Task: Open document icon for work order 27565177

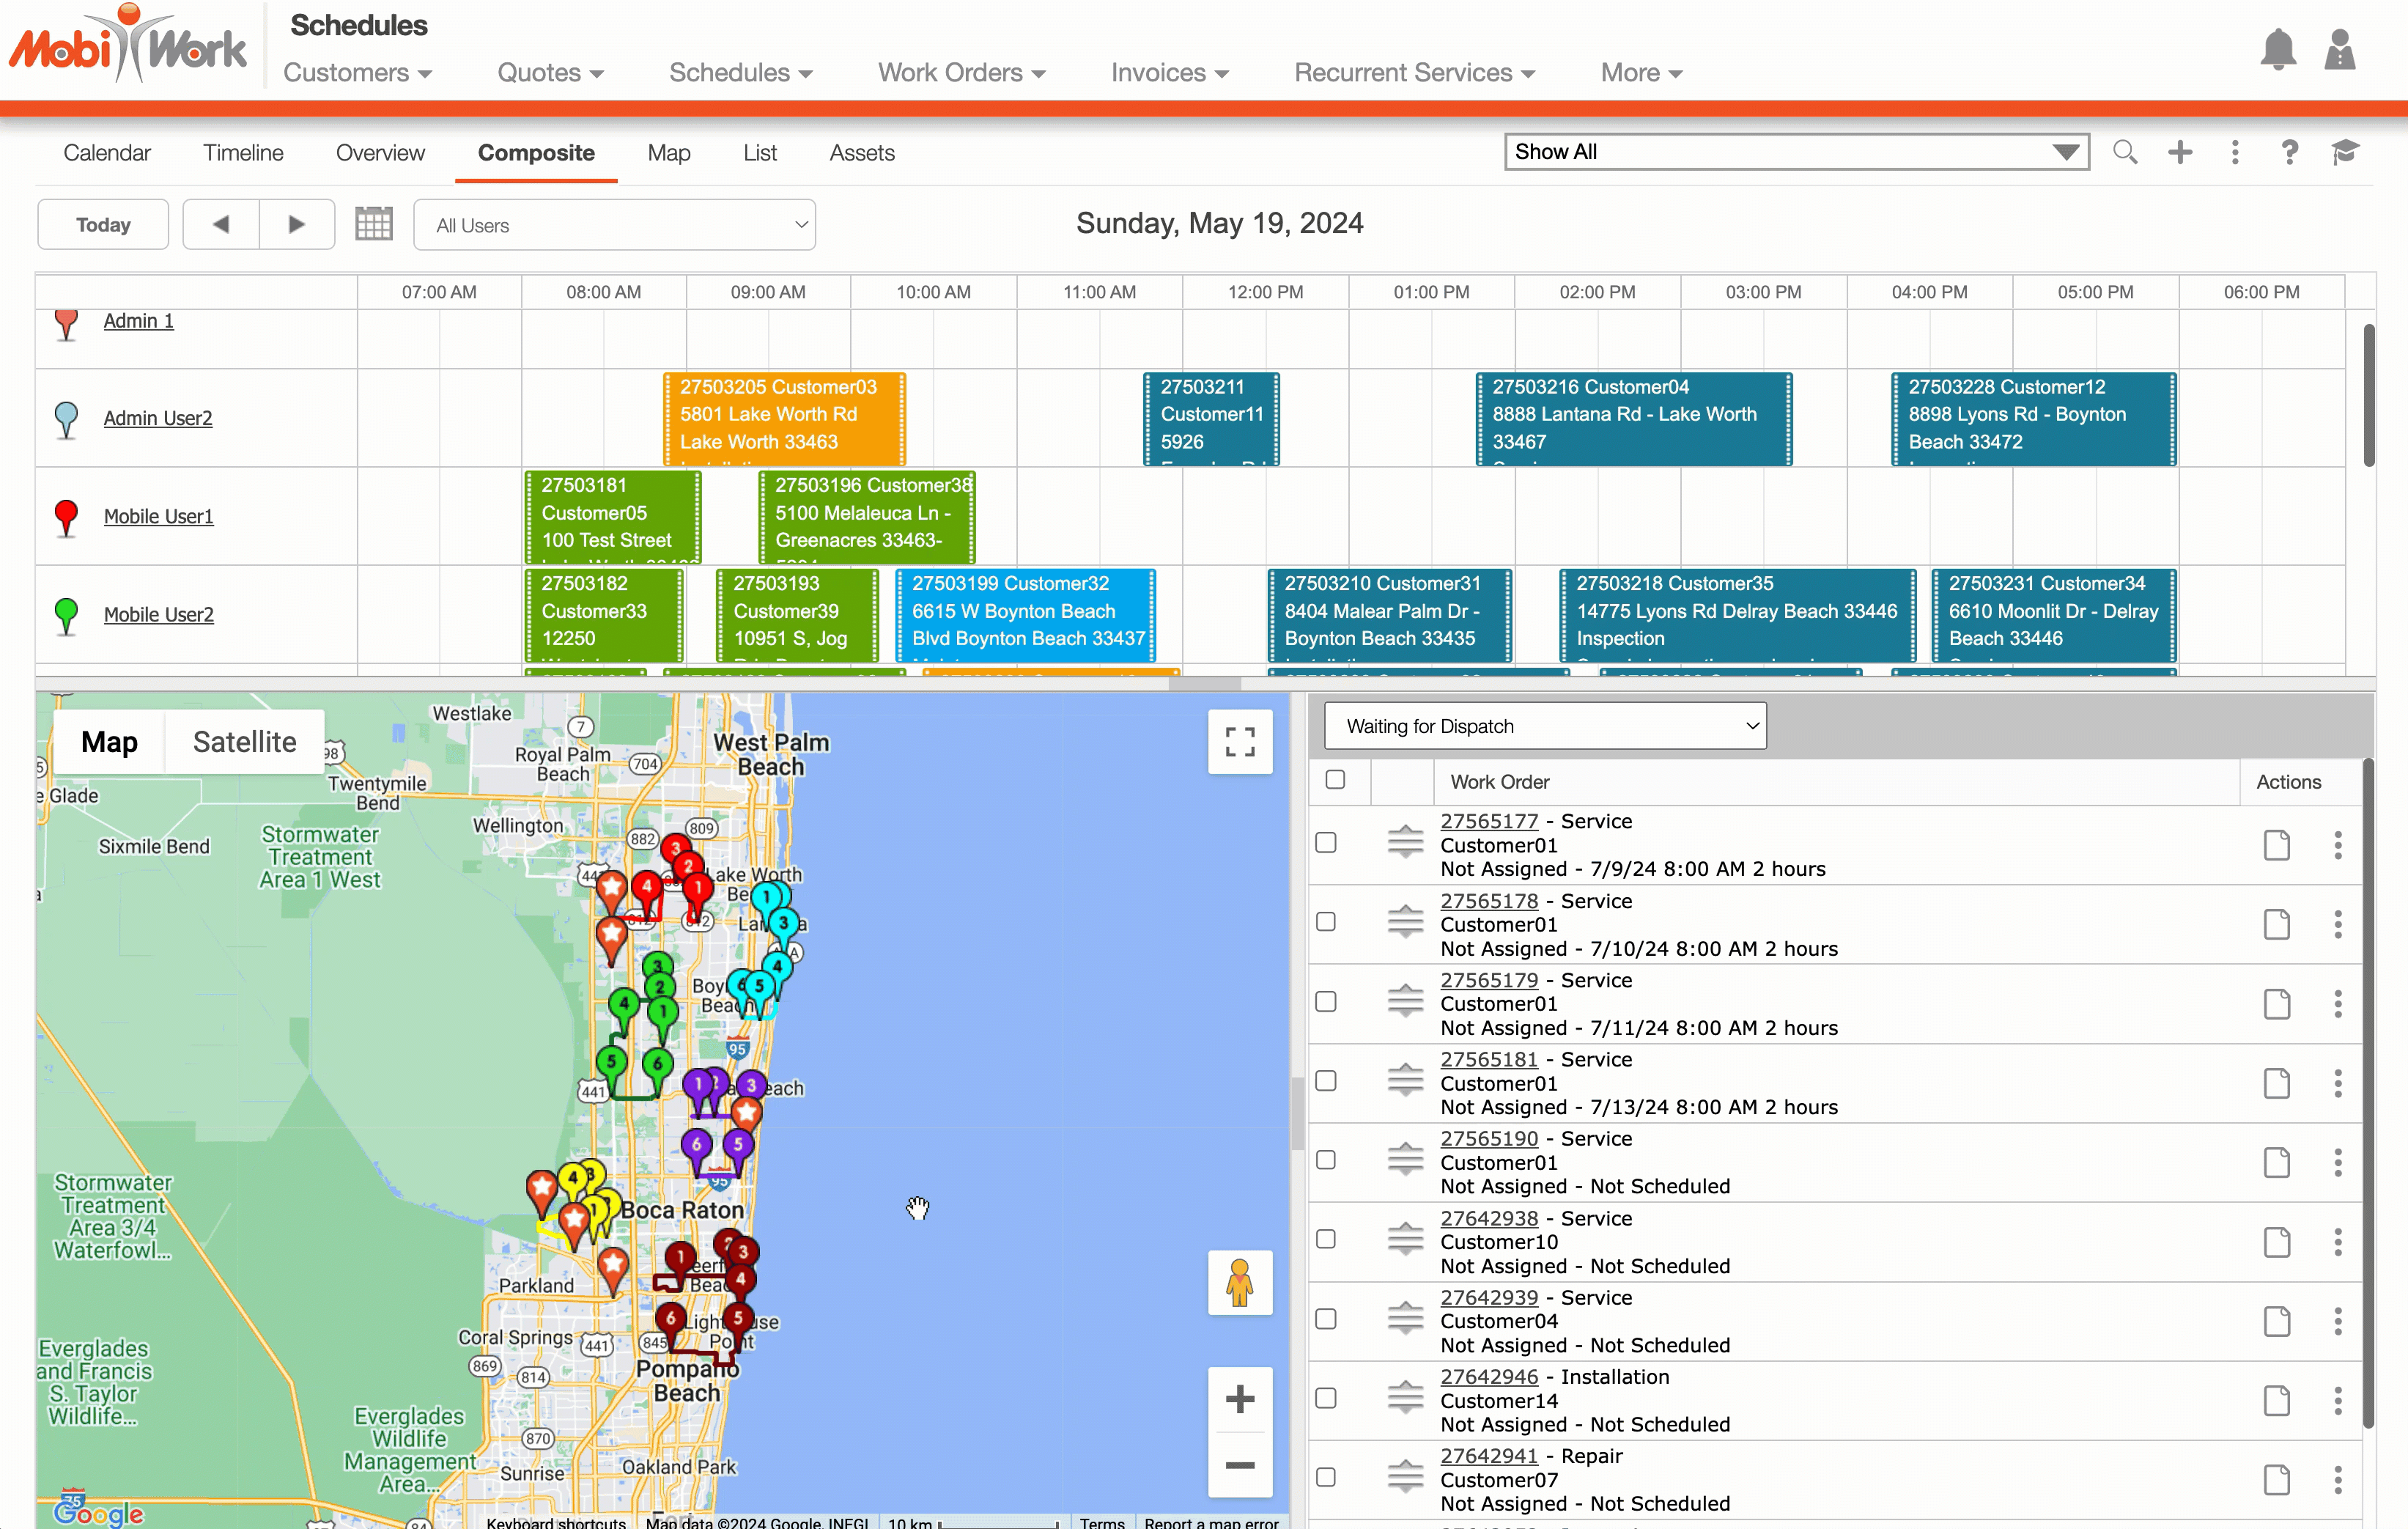Action: point(2277,845)
